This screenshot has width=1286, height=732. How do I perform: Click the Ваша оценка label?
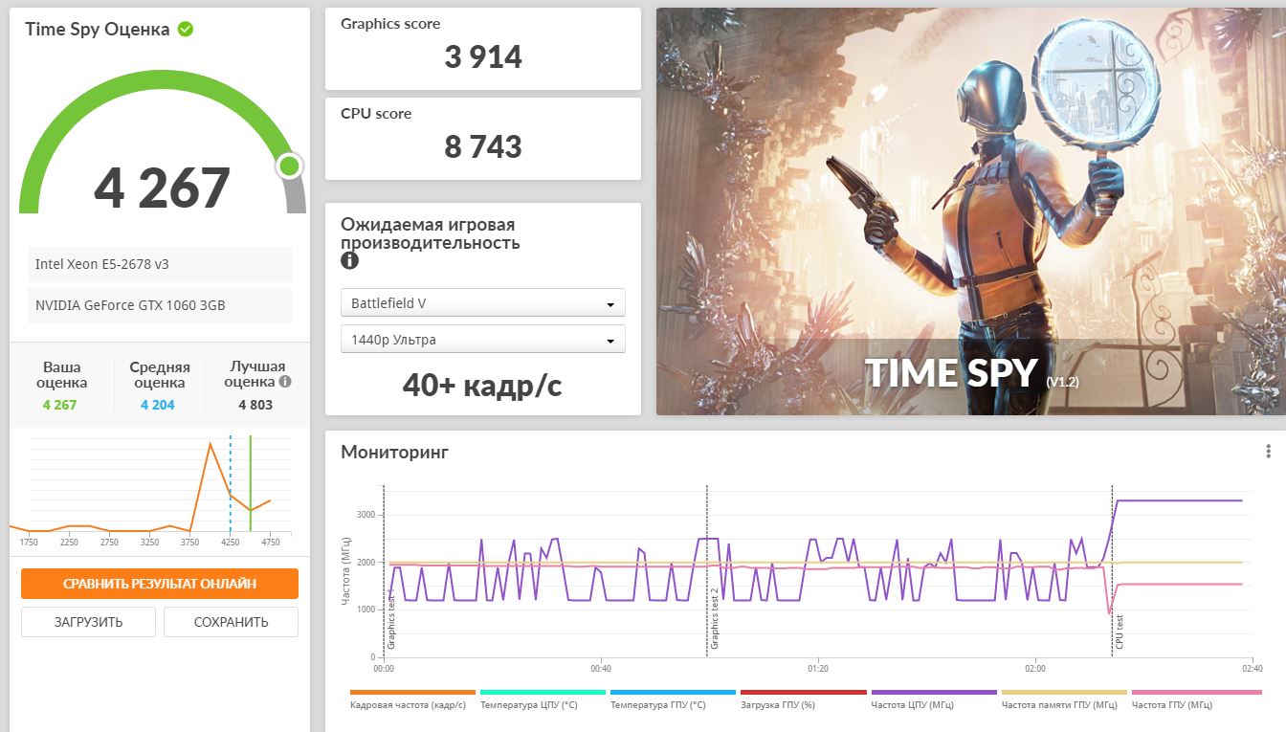coord(63,374)
